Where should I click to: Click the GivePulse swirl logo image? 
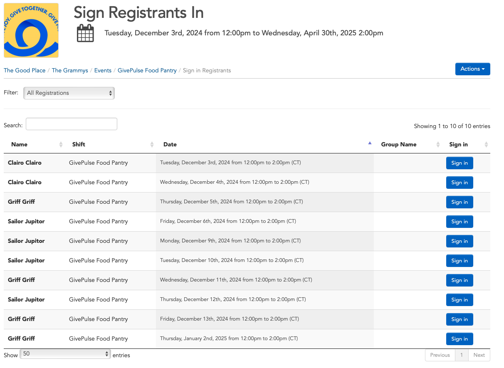(x=31, y=30)
